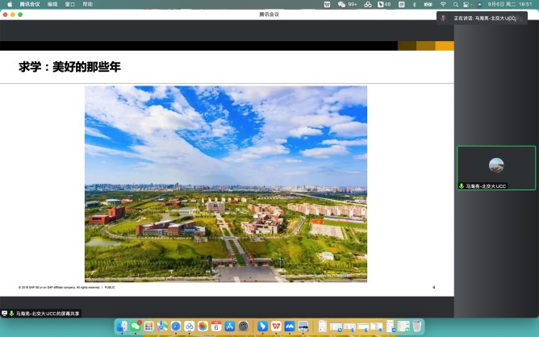This screenshot has width=539, height=337.
Task: Open the 窗口 menu
Action: coord(70,4)
